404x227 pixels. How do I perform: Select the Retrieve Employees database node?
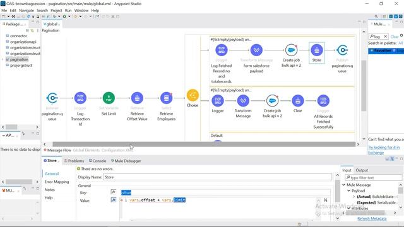point(167,98)
